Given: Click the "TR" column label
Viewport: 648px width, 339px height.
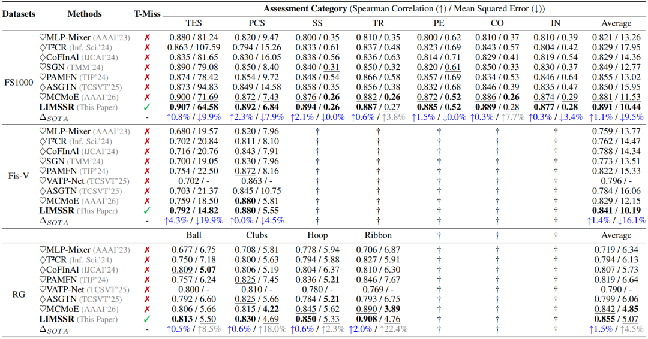Looking at the screenshot, I should click(x=378, y=23).
